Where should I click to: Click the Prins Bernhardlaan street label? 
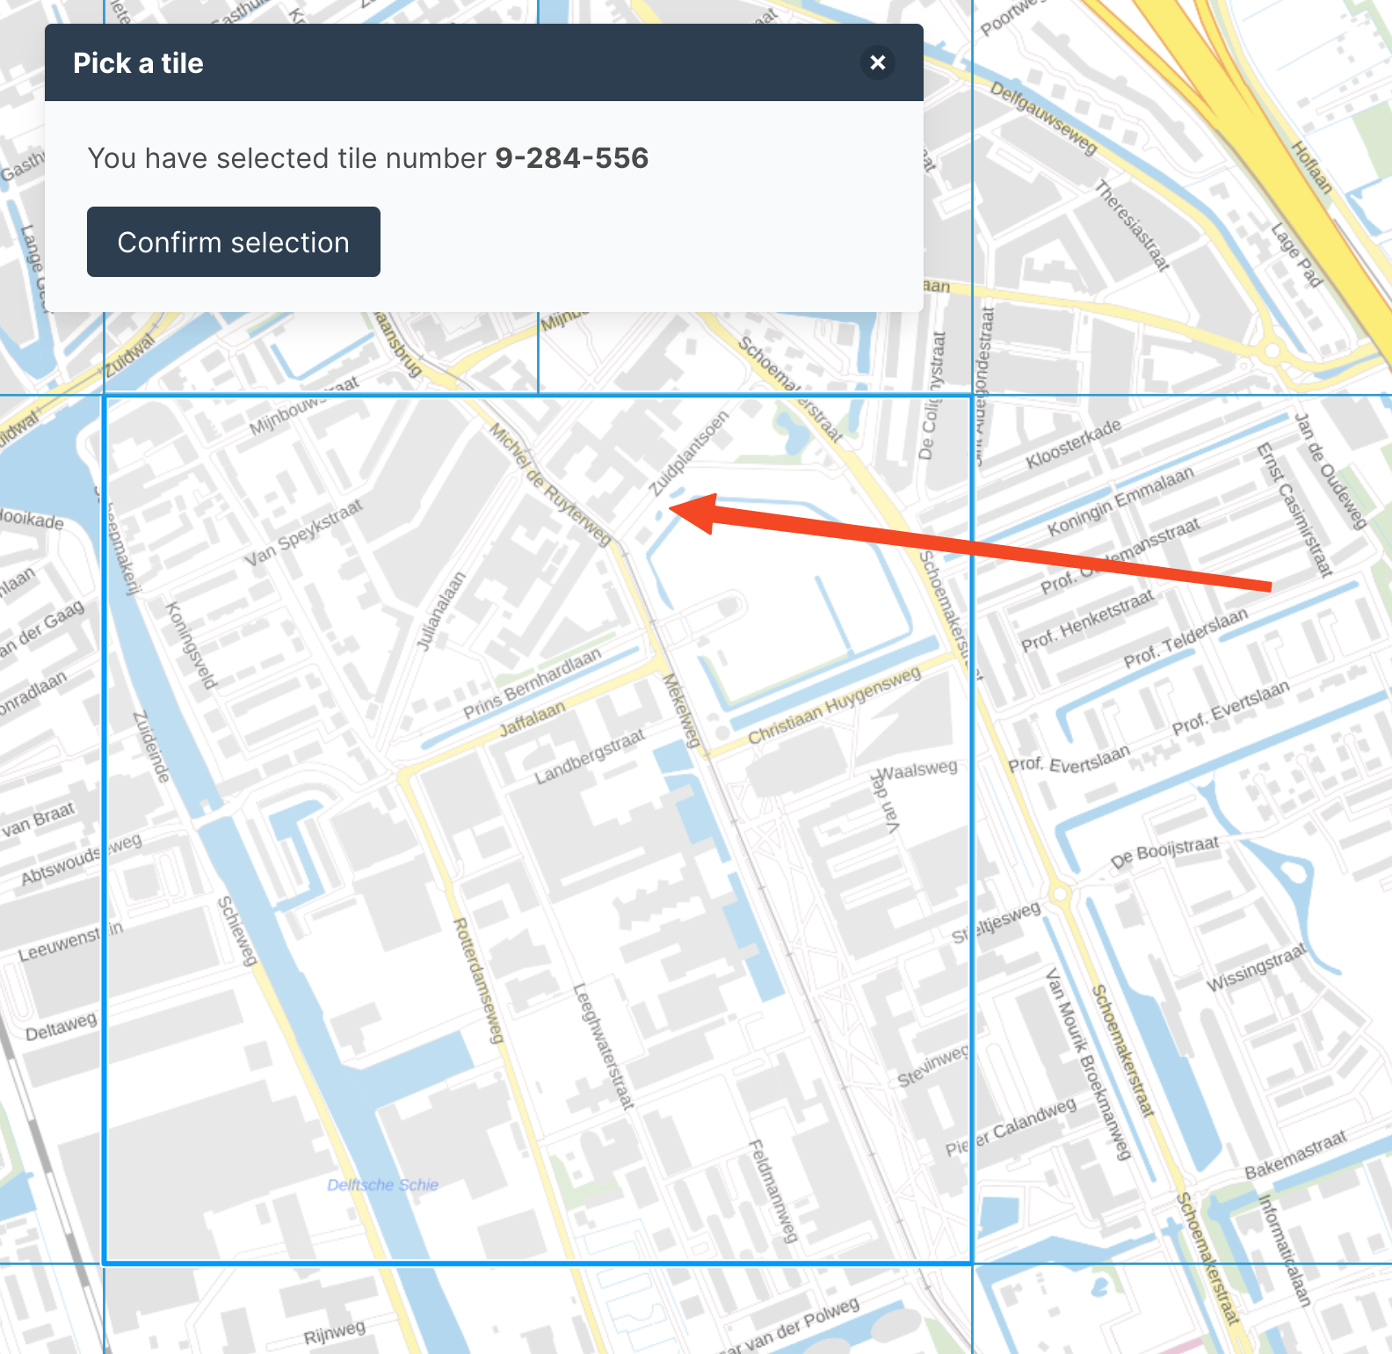pos(532,683)
